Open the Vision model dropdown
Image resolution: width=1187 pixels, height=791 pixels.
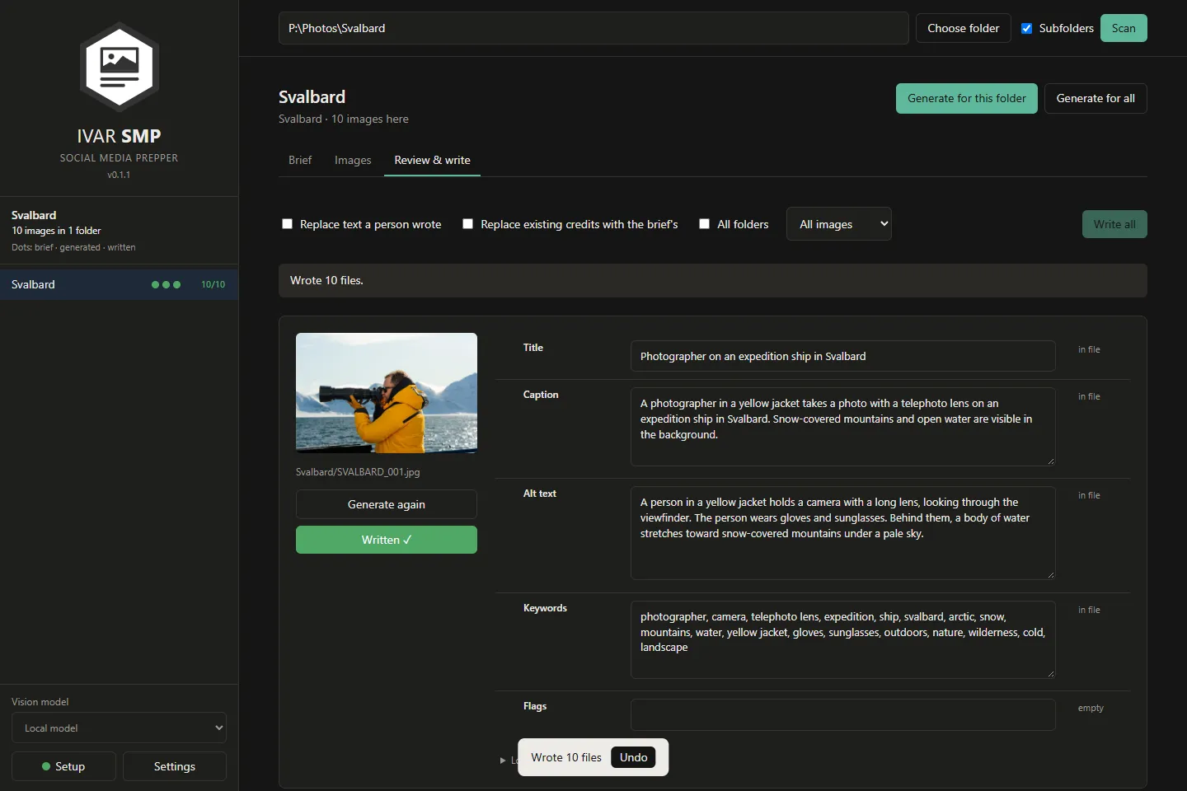point(119,728)
